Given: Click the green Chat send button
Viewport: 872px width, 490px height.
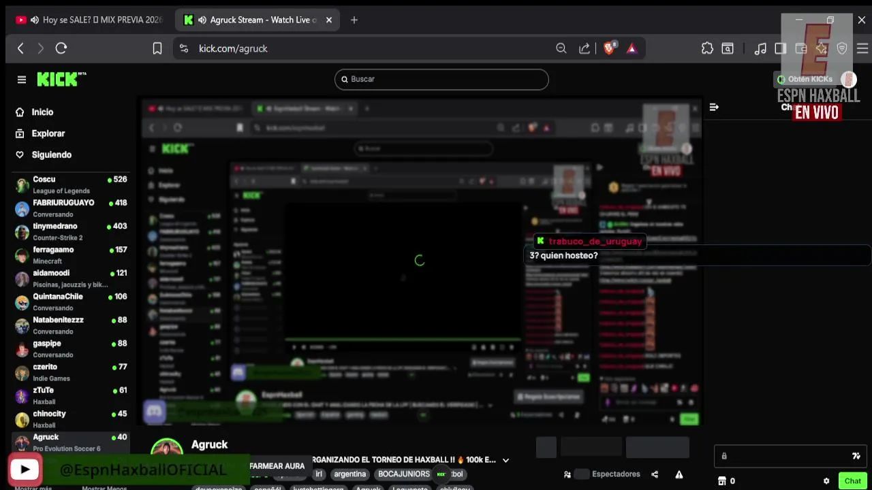Looking at the screenshot, I should coord(853,481).
